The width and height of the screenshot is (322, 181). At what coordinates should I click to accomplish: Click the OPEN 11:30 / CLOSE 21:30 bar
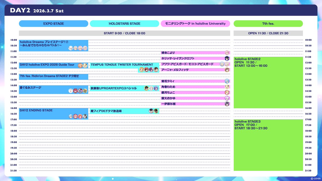click(268, 33)
